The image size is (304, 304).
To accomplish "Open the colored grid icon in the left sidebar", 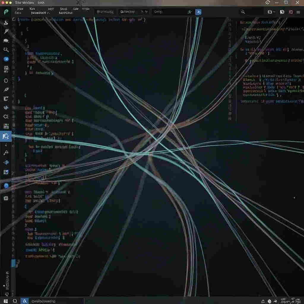I will pos(6,126).
